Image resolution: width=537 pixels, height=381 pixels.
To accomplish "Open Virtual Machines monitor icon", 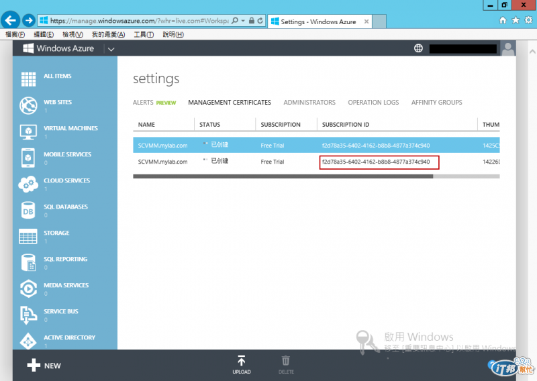I will pyautogui.click(x=28, y=131).
